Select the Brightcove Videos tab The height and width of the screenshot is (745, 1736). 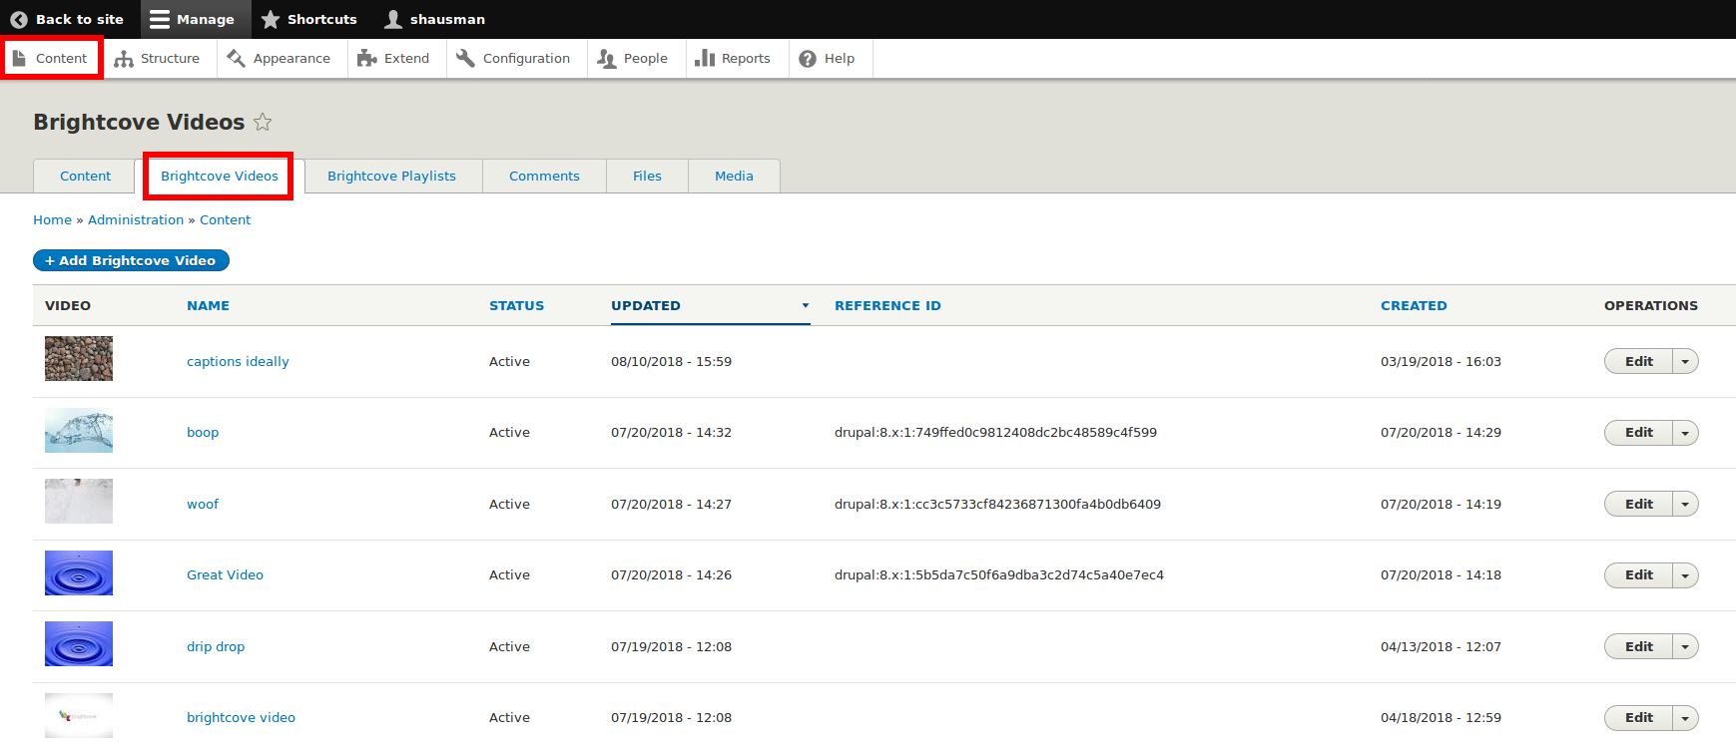[220, 176]
